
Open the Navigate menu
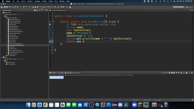click(38, 1)
